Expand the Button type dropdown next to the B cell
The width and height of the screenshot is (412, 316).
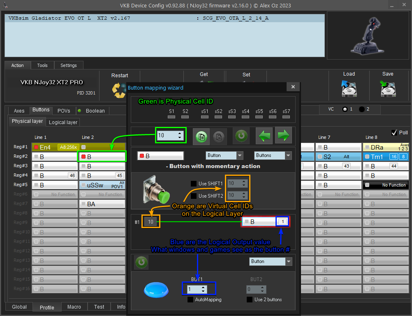[x=225, y=156]
